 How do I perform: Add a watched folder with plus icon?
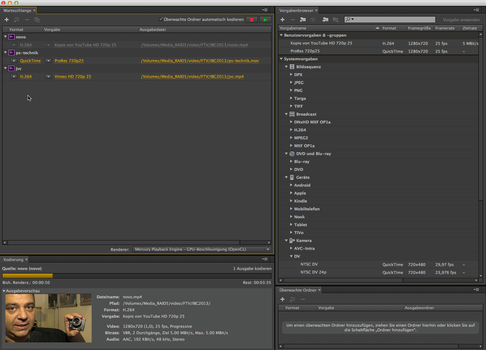(x=282, y=299)
